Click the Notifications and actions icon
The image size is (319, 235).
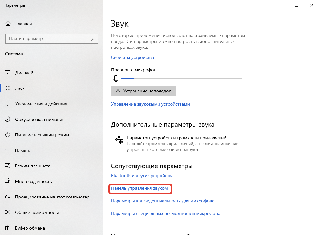[x=8, y=104]
